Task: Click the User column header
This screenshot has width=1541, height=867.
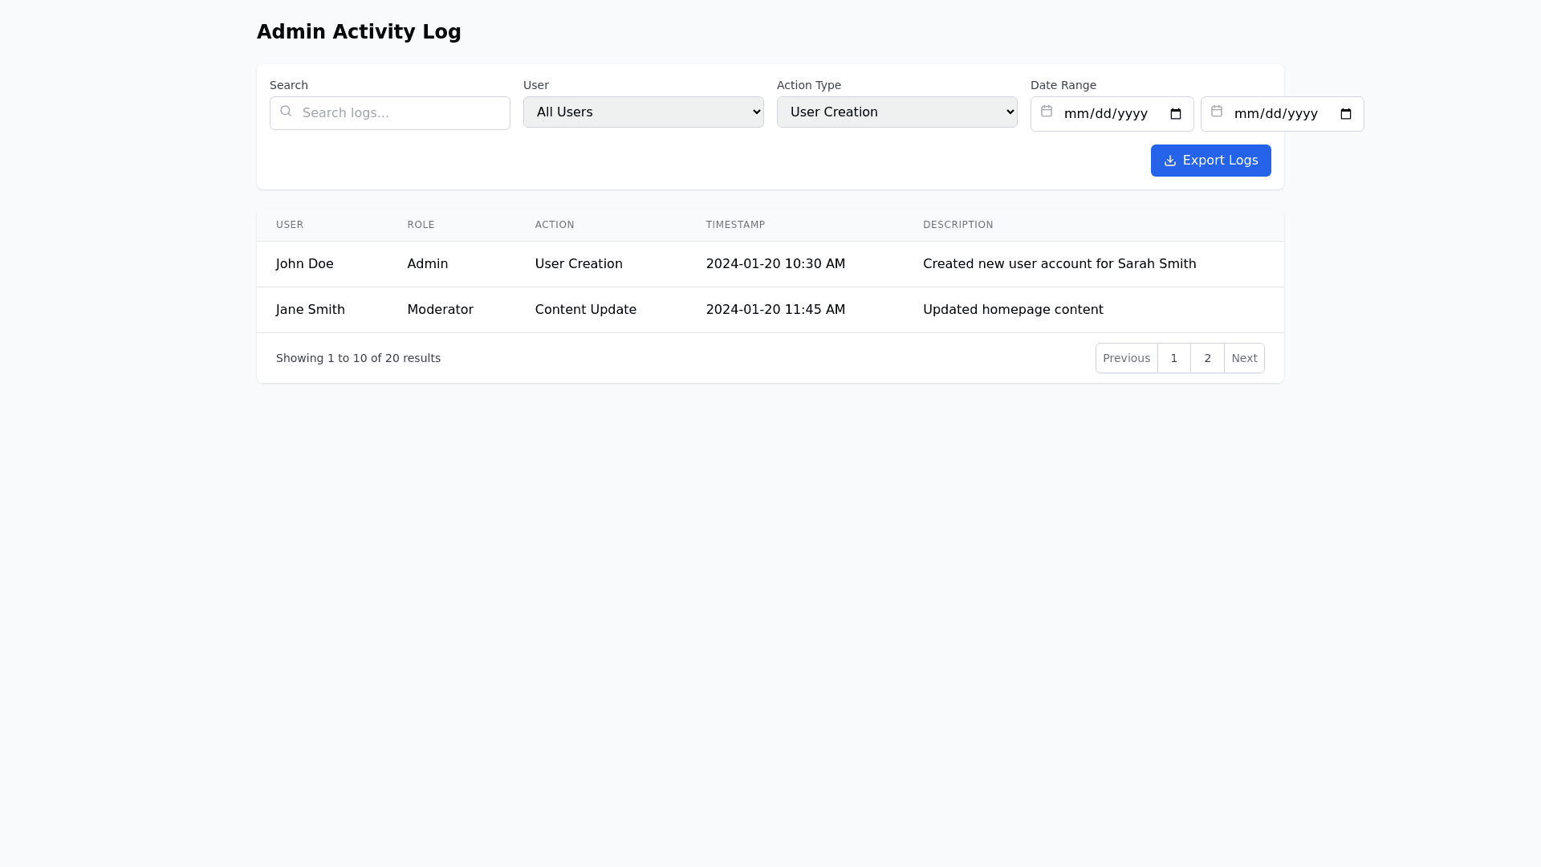Action: (290, 225)
